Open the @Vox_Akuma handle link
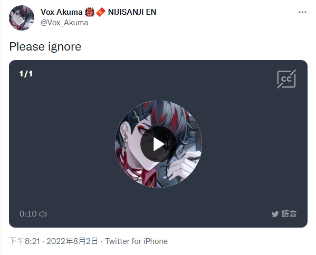 [64, 23]
